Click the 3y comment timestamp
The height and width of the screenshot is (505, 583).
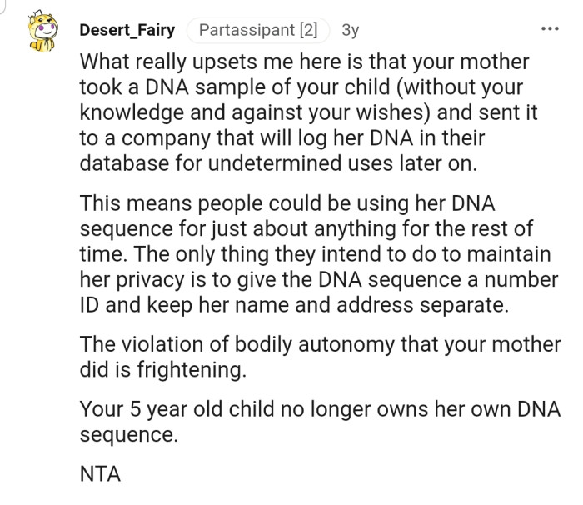tap(350, 31)
